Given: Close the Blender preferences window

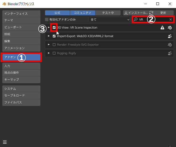Looking at the screenshot, I should pyautogui.click(x=170, y=4).
